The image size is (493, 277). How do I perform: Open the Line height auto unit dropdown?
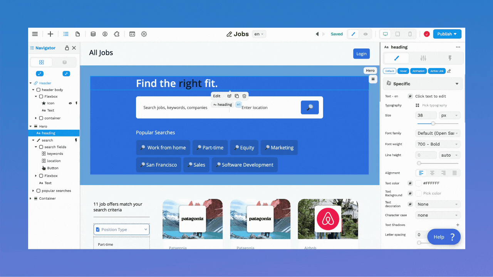coord(449,155)
